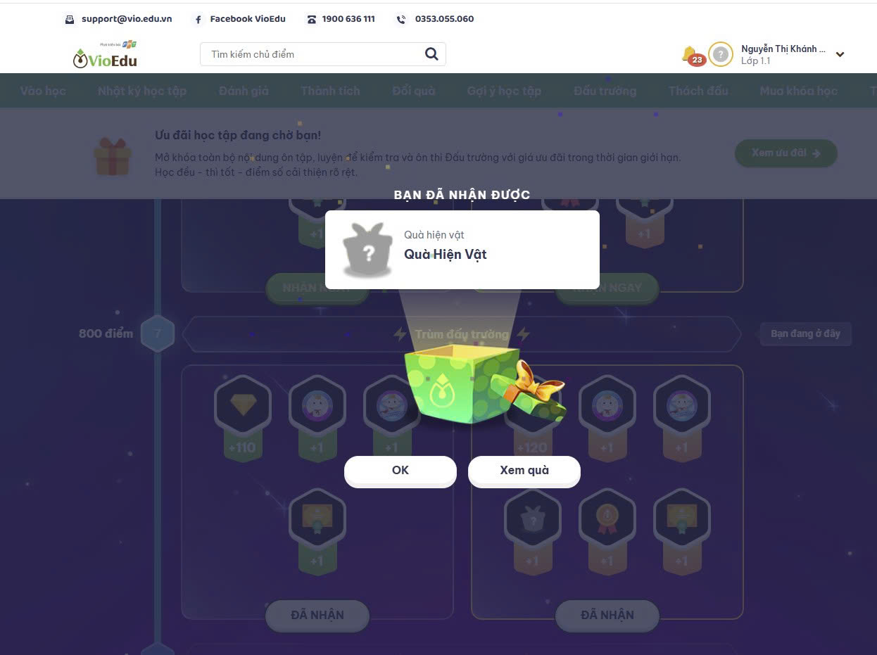The height and width of the screenshot is (655, 877).
Task: Click the level 7 hexagon marker
Action: coord(158,333)
